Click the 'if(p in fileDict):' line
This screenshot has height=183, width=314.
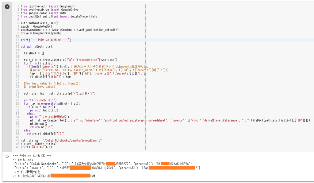(41, 107)
